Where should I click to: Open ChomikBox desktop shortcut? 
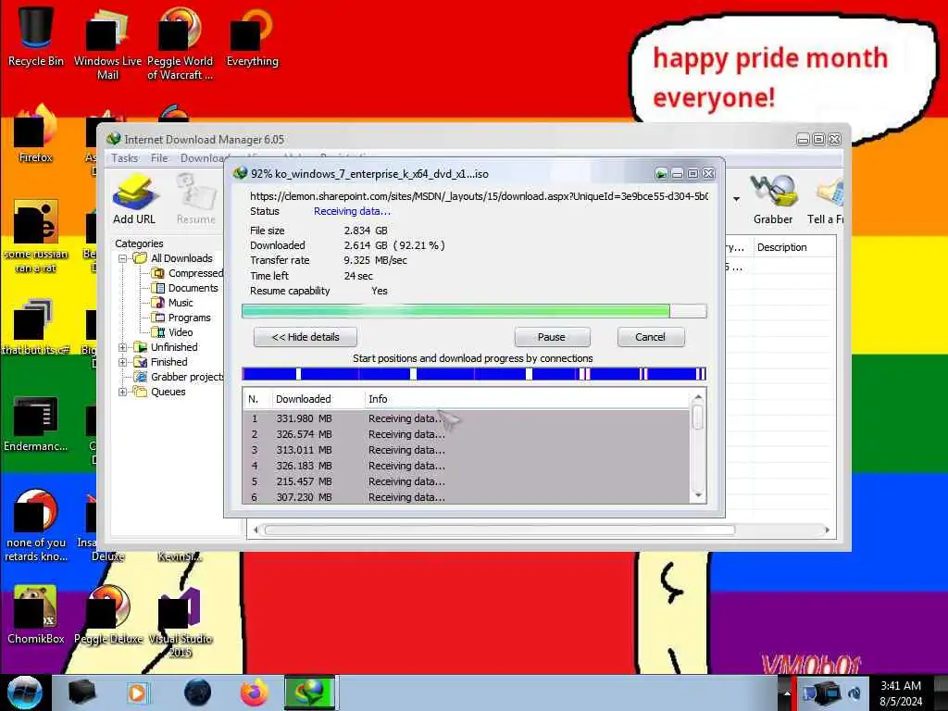[x=36, y=615]
